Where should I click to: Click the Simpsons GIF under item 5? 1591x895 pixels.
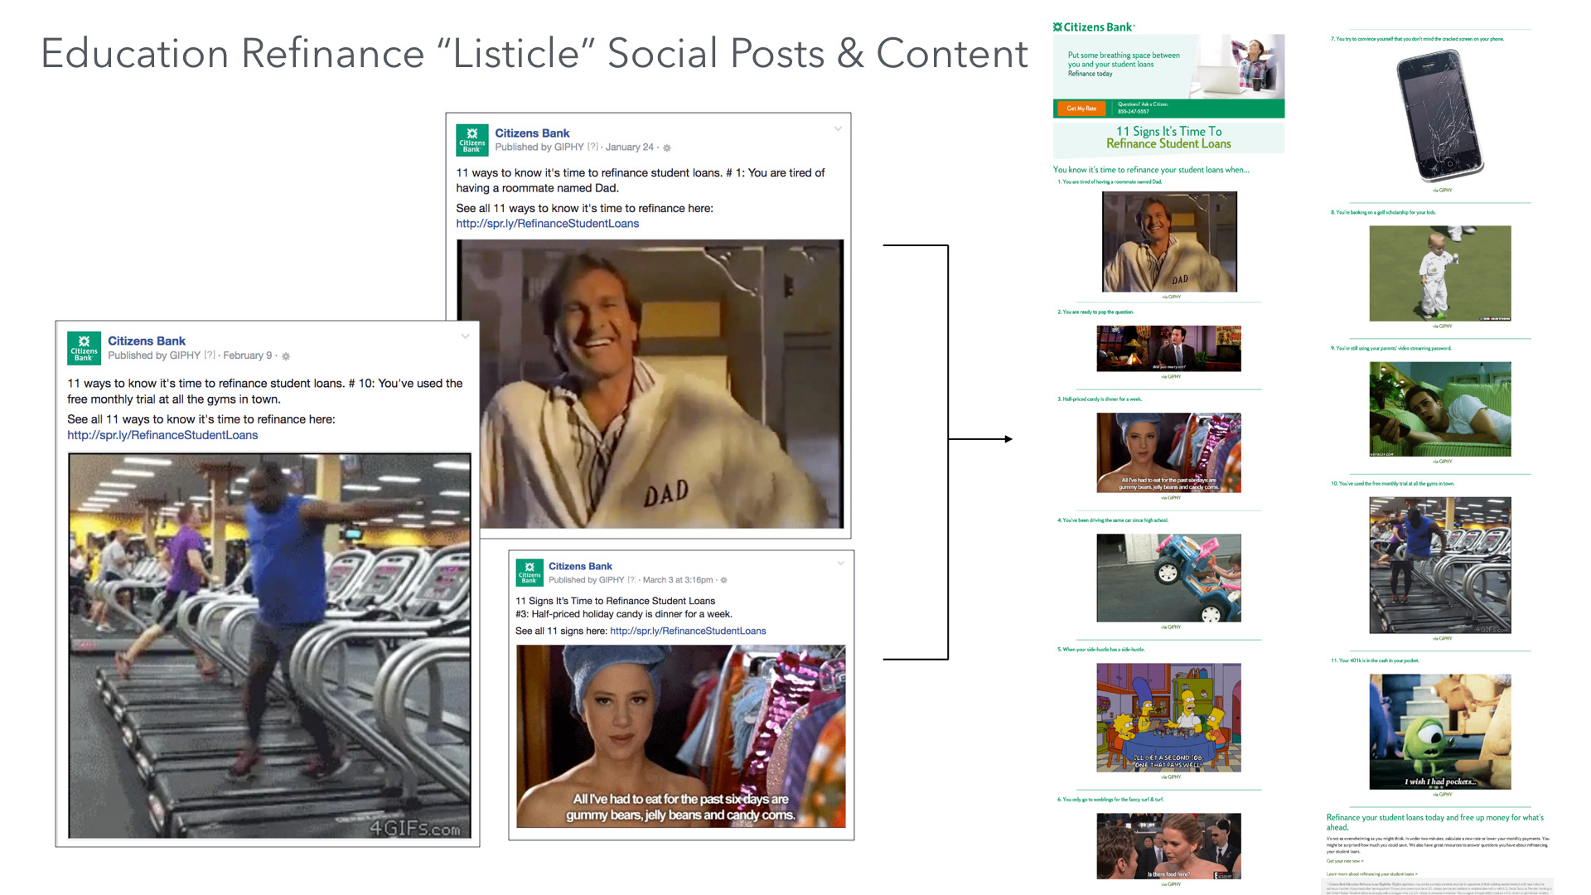tap(1168, 717)
